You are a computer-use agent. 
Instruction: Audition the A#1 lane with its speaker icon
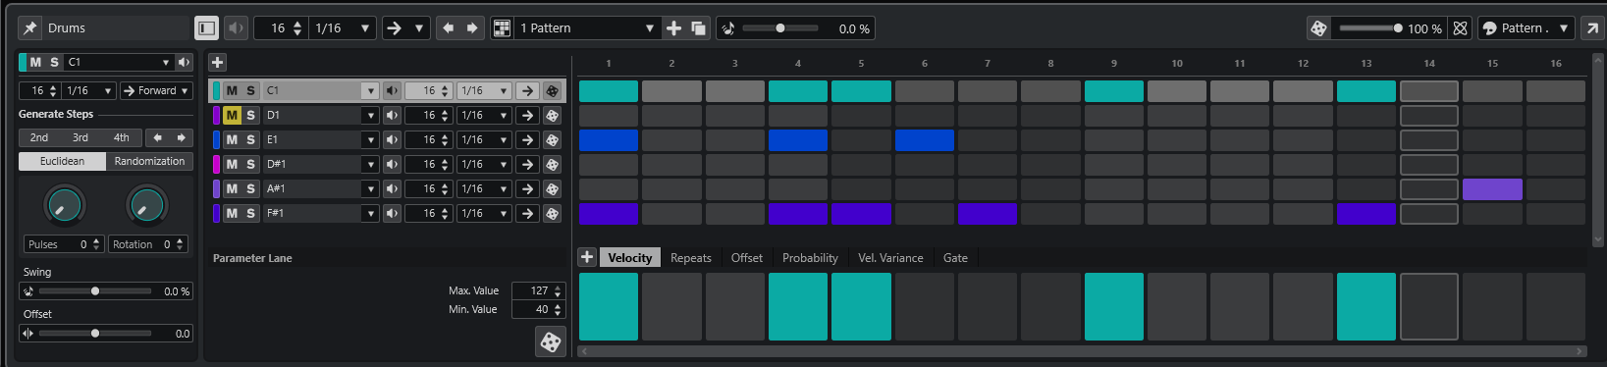point(392,188)
